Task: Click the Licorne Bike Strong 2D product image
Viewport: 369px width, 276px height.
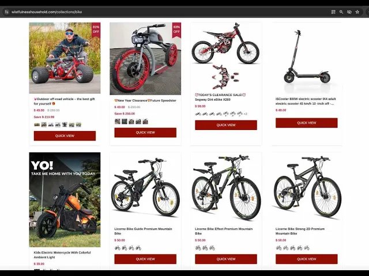Action: (x=306, y=186)
